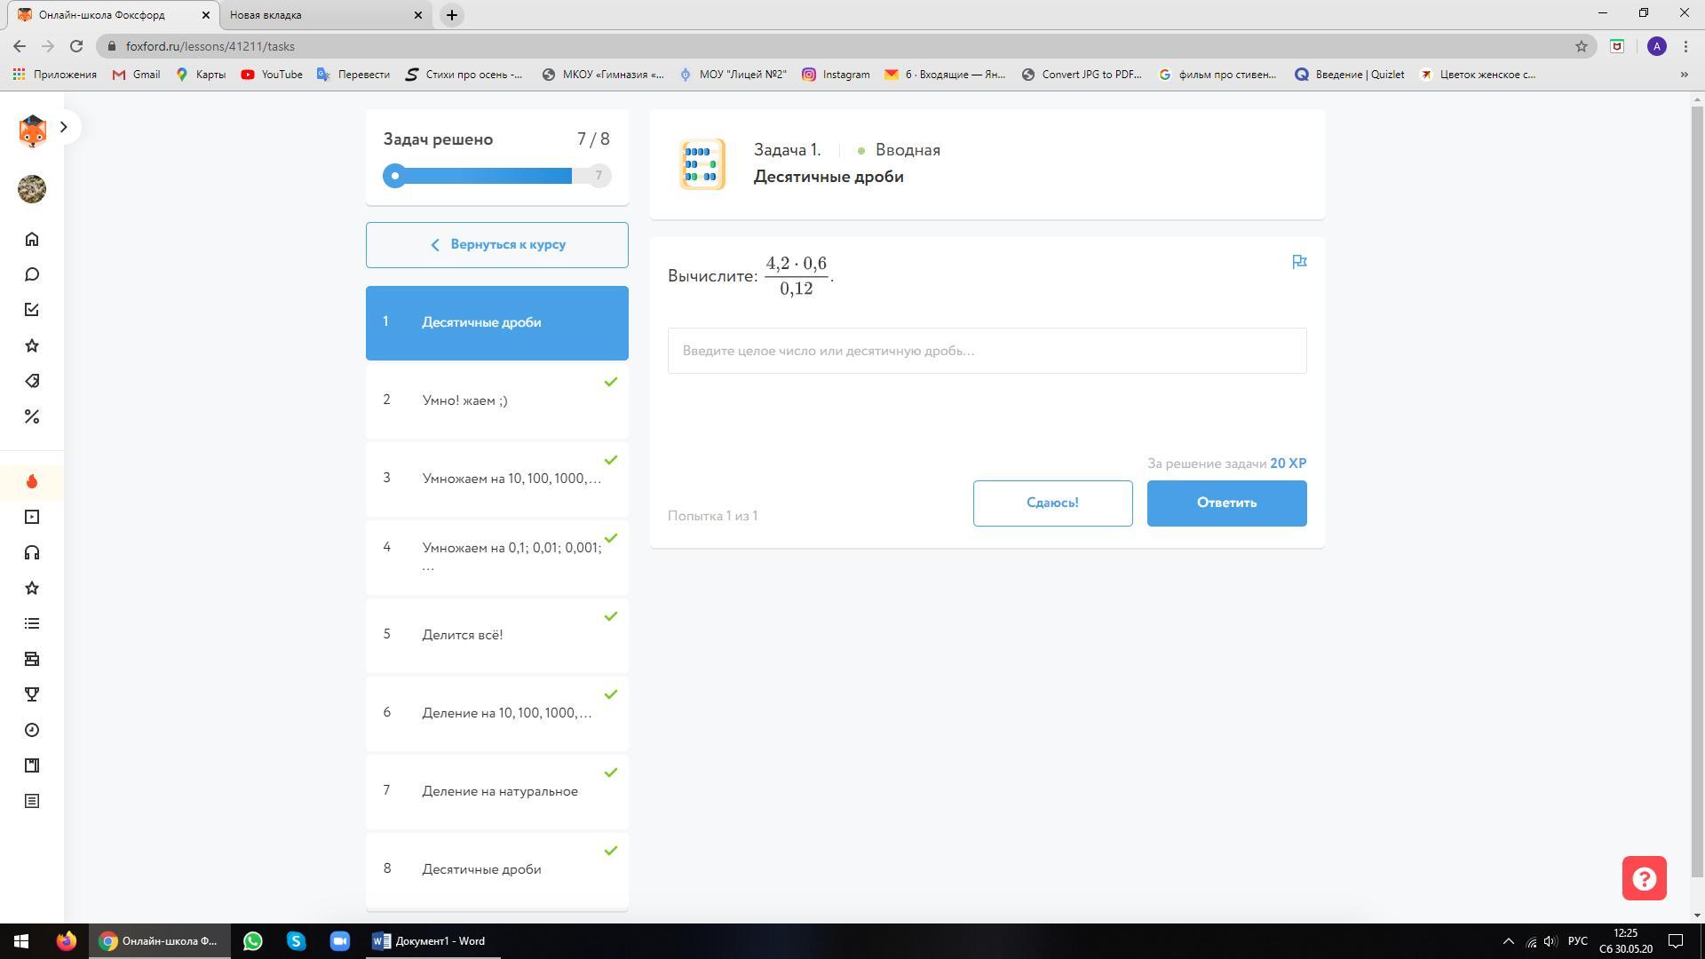This screenshot has width=1705, height=959.
Task: Switch to the Новая вкладка tab
Action: (x=320, y=15)
